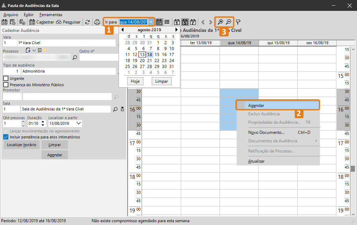Enable the Urgente checkbox
Viewport: 357px width, 225px height.
[6, 79]
